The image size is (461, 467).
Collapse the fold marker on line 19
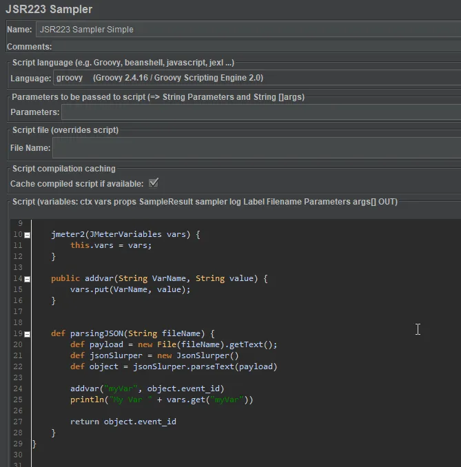coord(27,334)
